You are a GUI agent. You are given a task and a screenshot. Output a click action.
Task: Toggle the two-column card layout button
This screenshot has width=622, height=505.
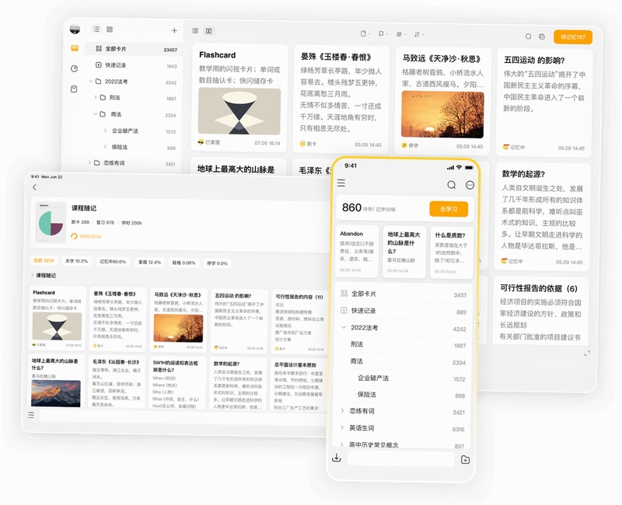pos(208,31)
